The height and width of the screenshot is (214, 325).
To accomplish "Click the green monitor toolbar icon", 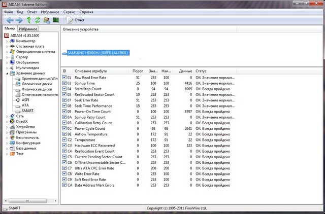I will (x=56, y=20).
